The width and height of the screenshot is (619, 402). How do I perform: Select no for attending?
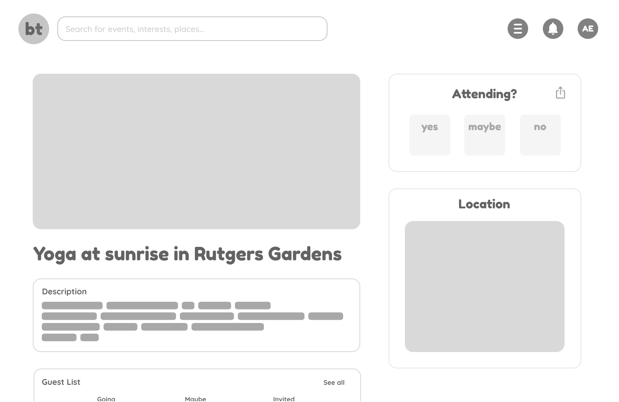click(x=540, y=135)
